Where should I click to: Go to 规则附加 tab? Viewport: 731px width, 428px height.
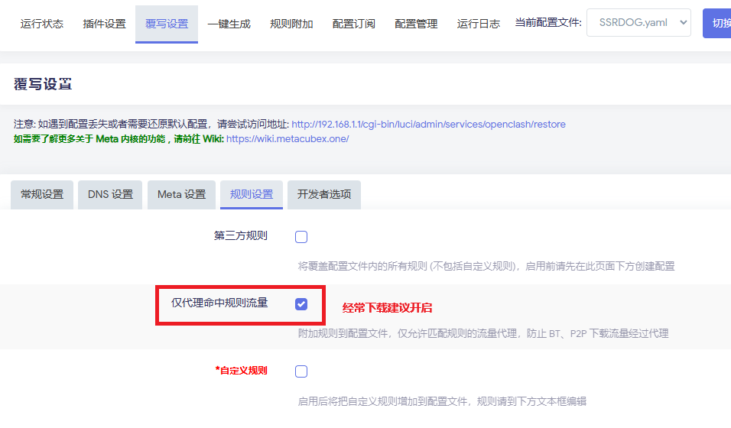click(291, 24)
